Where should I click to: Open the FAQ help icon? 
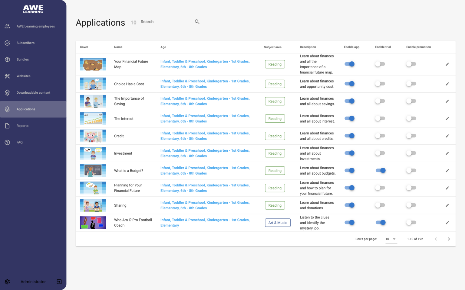(7, 142)
